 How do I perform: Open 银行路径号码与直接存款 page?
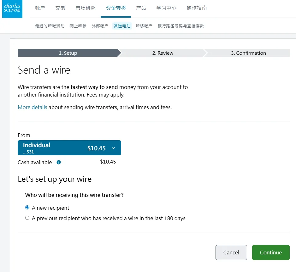181,26
